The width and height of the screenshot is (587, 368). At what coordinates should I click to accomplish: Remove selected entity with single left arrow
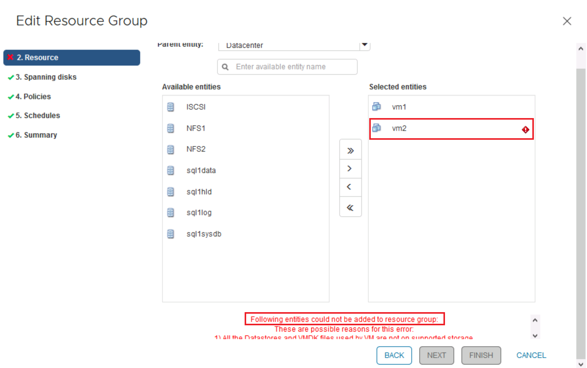point(350,187)
